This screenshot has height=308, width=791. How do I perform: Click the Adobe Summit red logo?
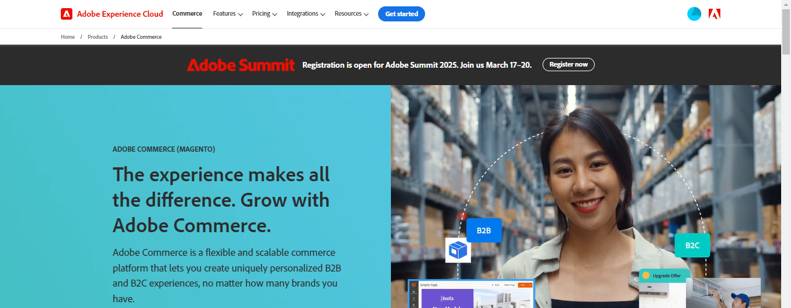click(x=241, y=65)
